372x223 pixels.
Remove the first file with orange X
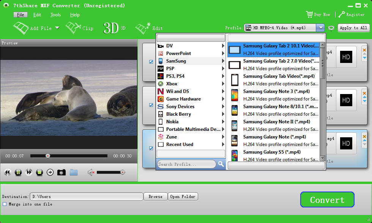coord(364,50)
